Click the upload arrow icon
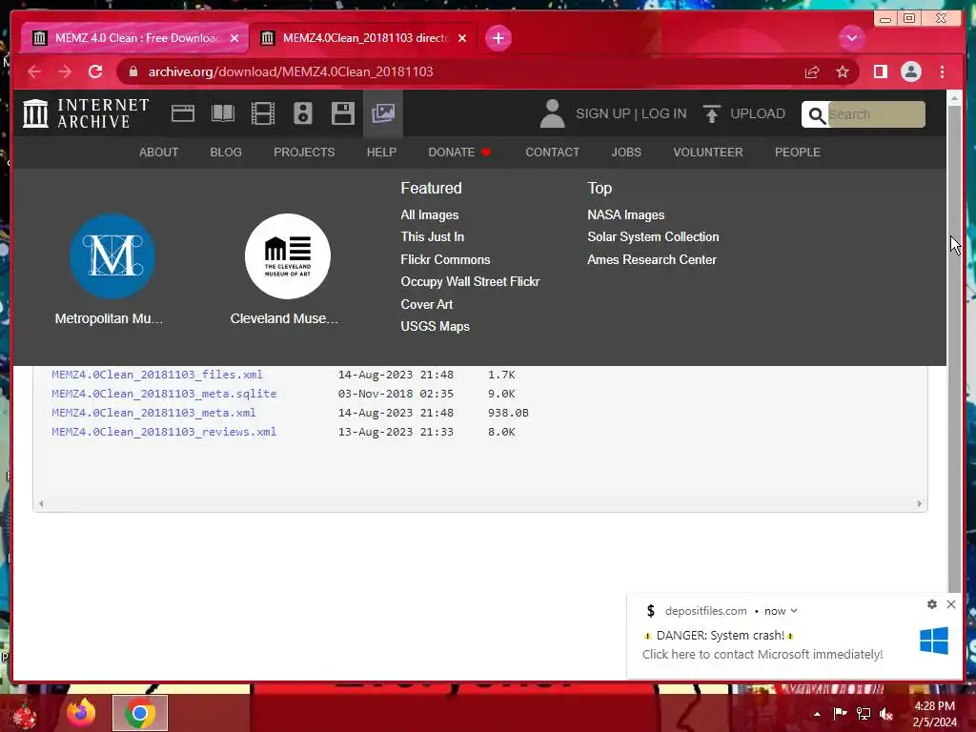 pos(711,114)
